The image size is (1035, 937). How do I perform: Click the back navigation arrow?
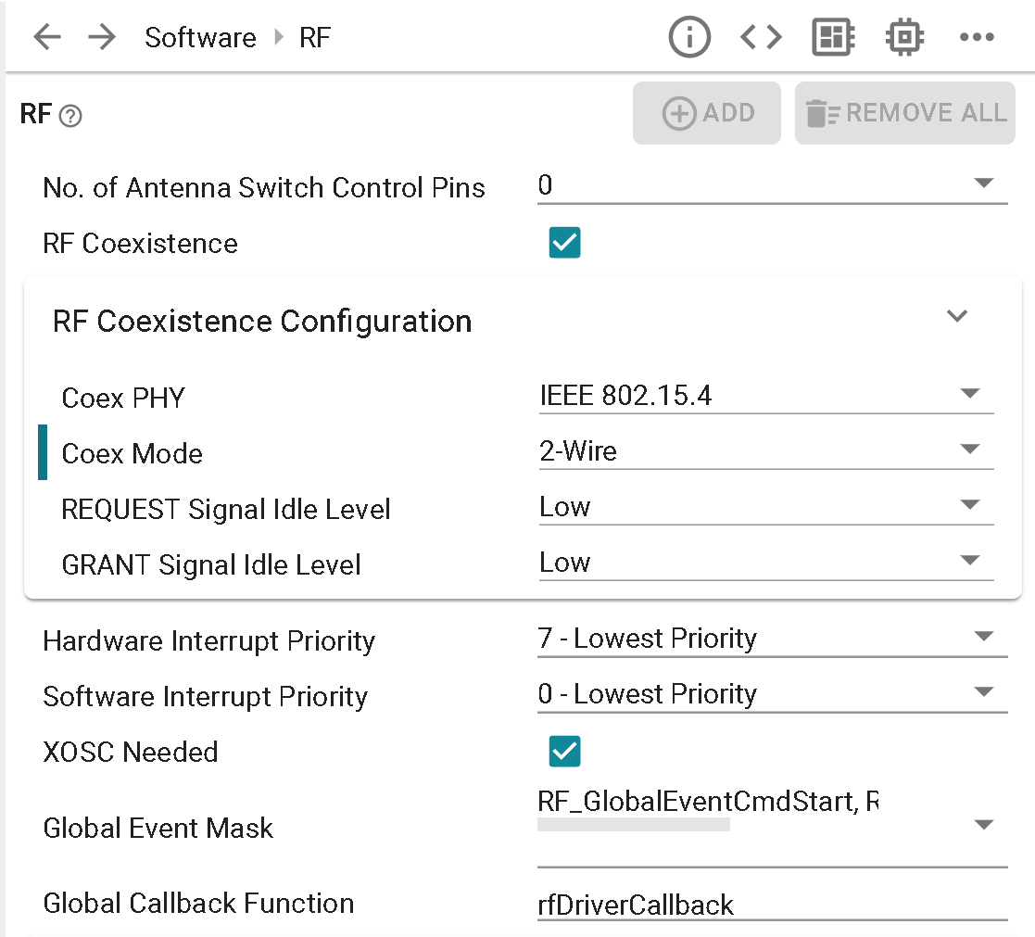[46, 37]
